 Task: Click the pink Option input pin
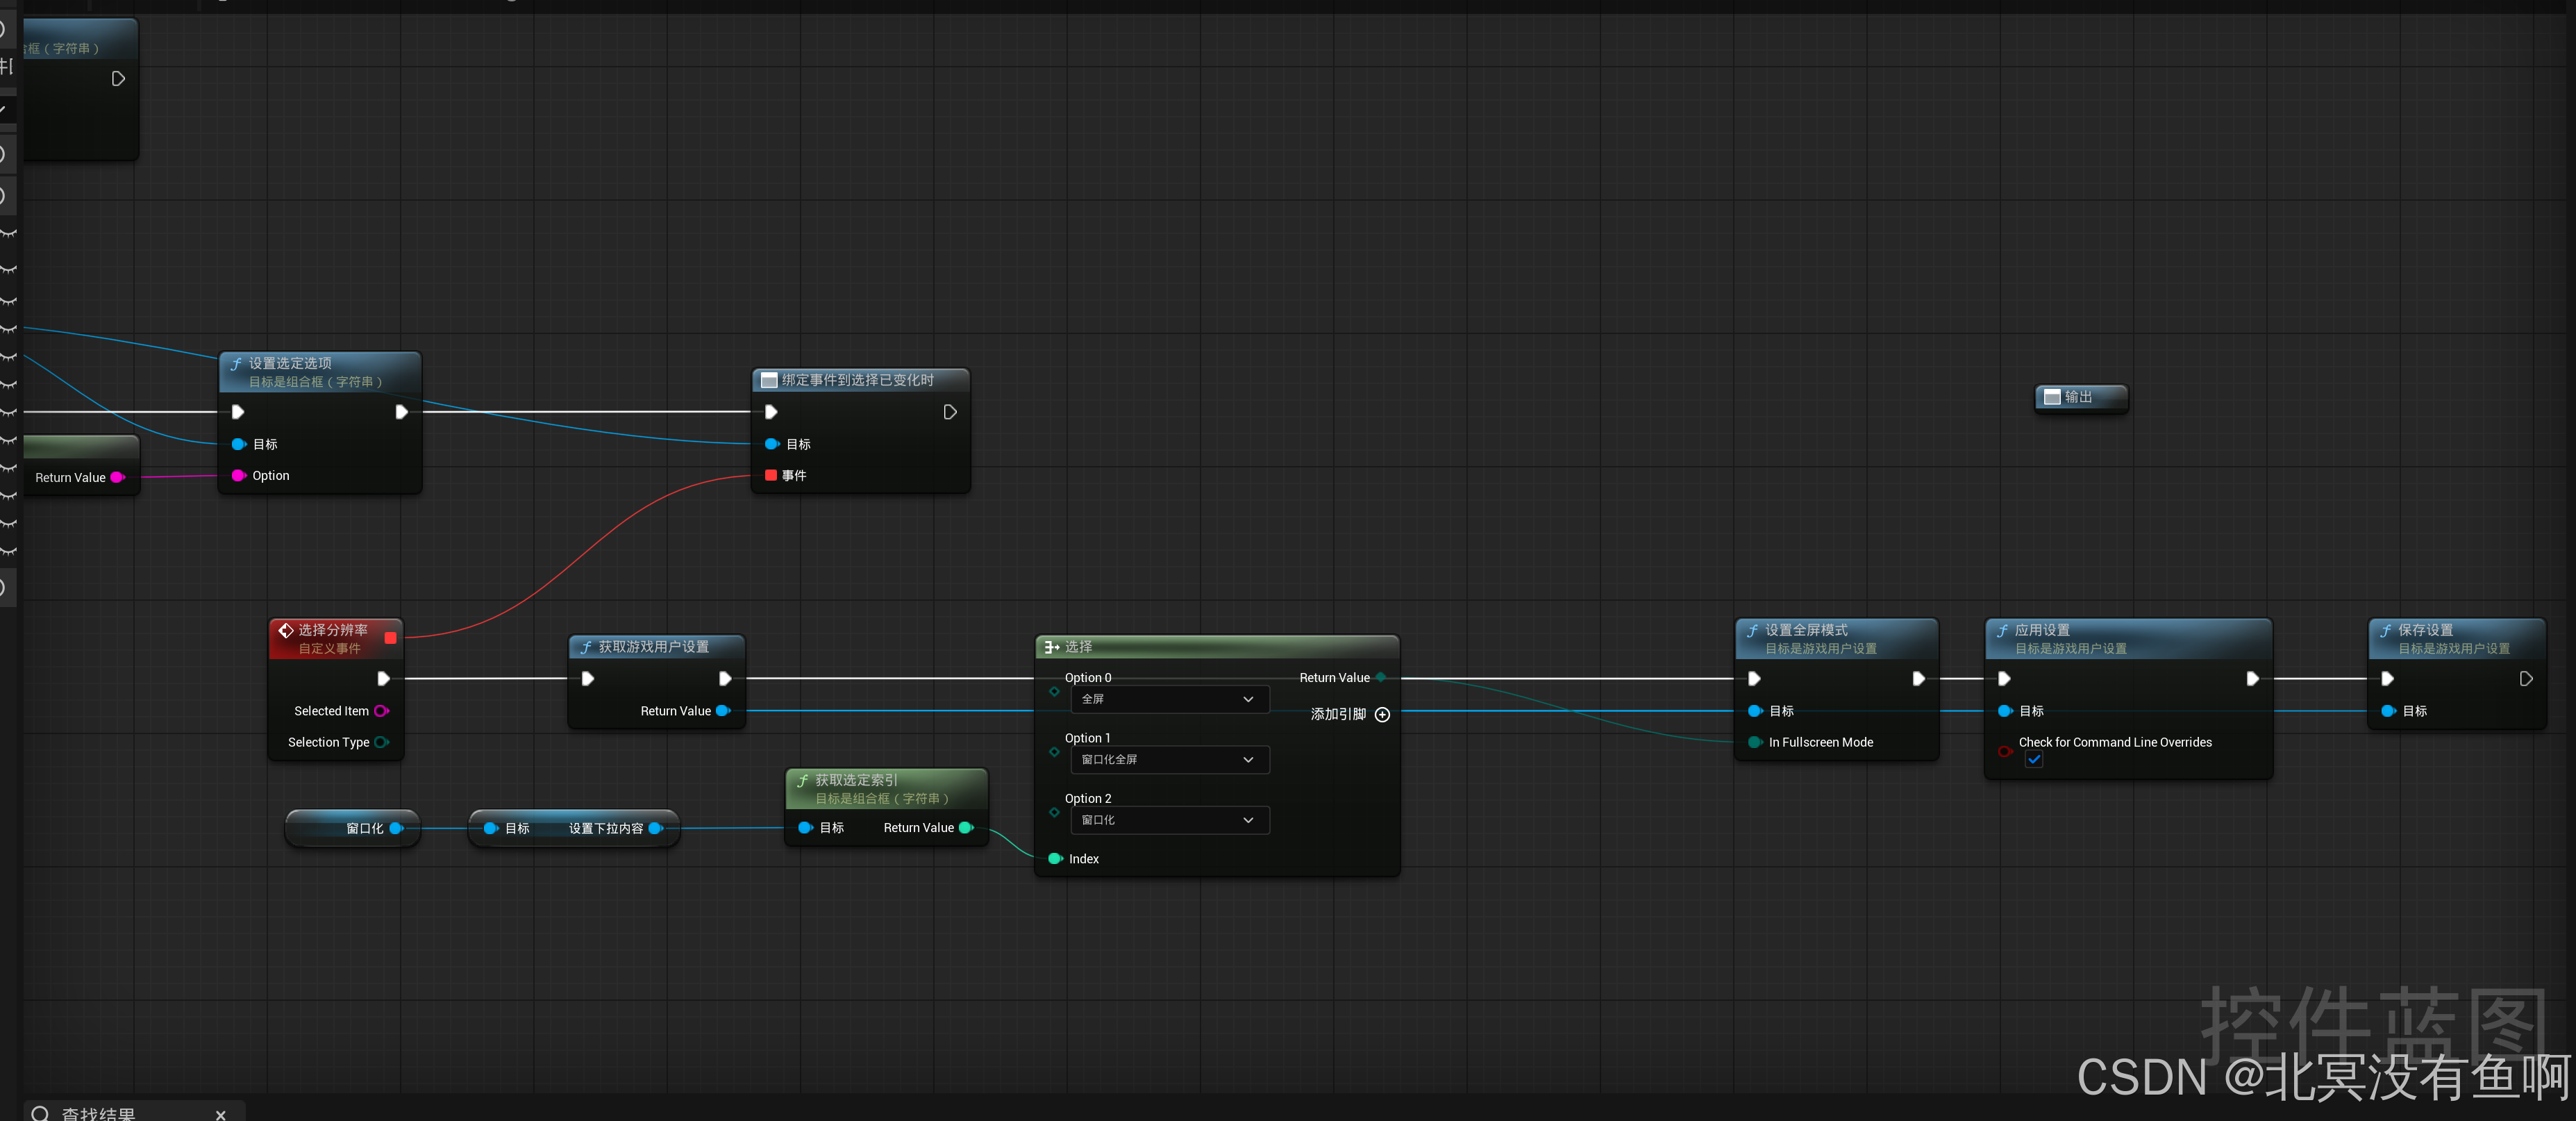239,475
